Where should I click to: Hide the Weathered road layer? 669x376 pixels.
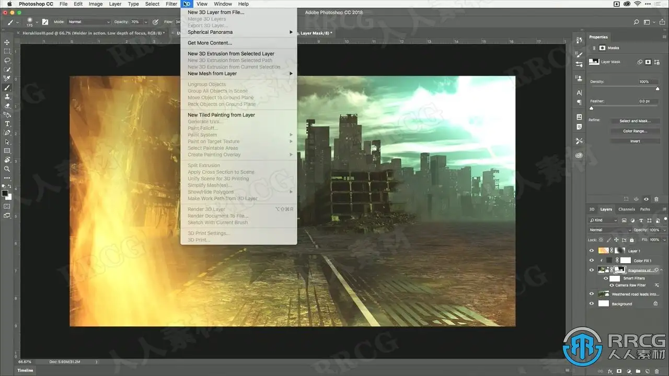click(592, 294)
